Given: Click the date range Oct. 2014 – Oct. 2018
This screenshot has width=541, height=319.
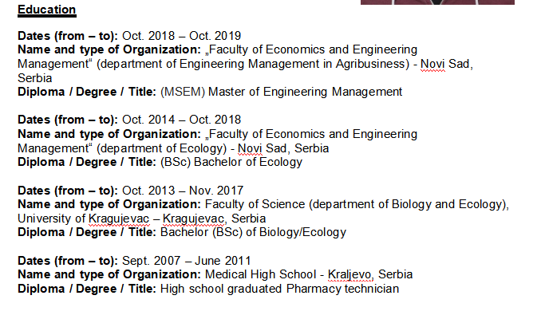Looking at the screenshot, I should coord(181,120).
